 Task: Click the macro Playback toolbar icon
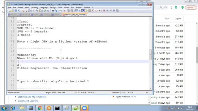[111, 11]
